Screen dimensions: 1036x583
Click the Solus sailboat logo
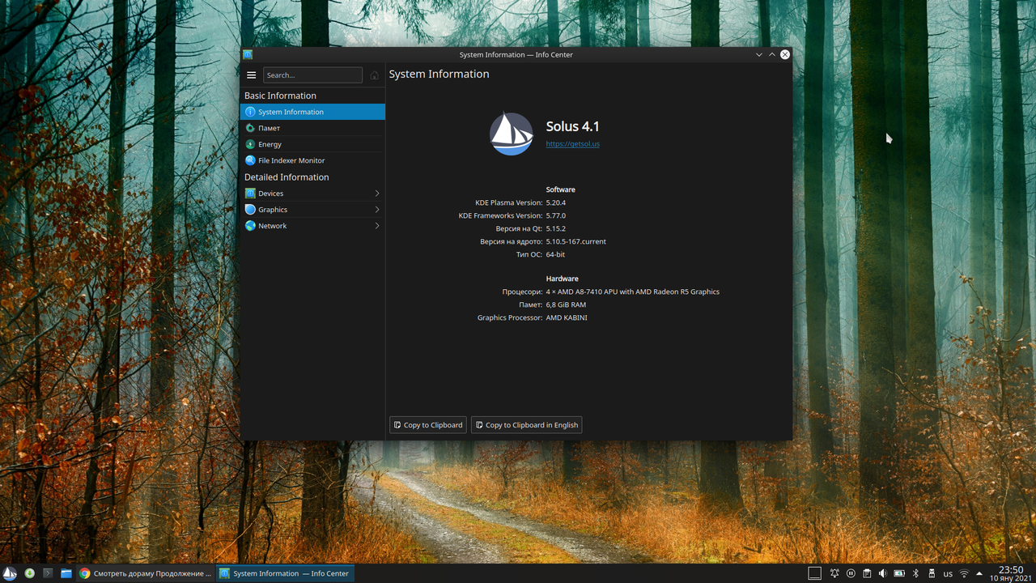tap(512, 133)
